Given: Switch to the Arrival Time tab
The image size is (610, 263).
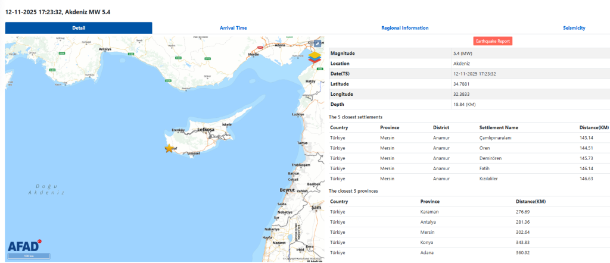Looking at the screenshot, I should point(233,28).
